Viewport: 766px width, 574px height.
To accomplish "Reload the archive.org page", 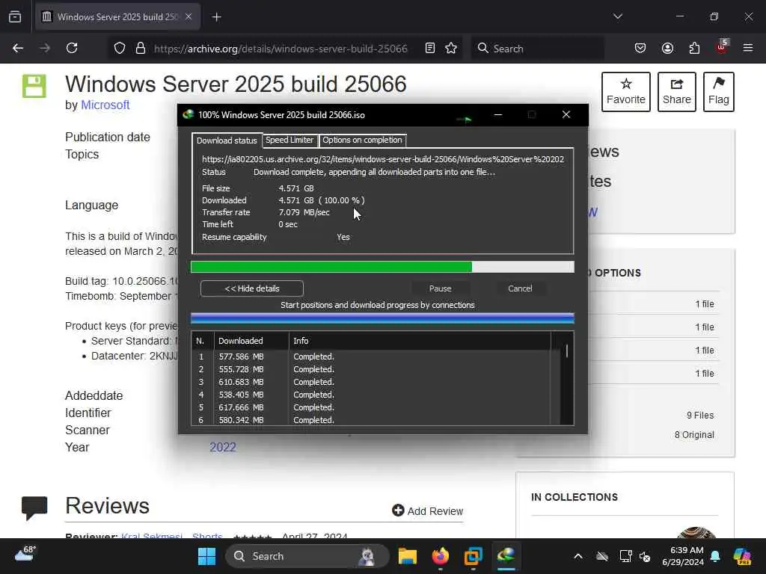I will coord(72,48).
